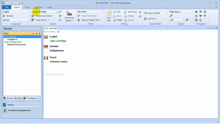Viewport: 220px width, 124px height.
Task: Click the French term cartouche couleur
Action: [x=58, y=62]
